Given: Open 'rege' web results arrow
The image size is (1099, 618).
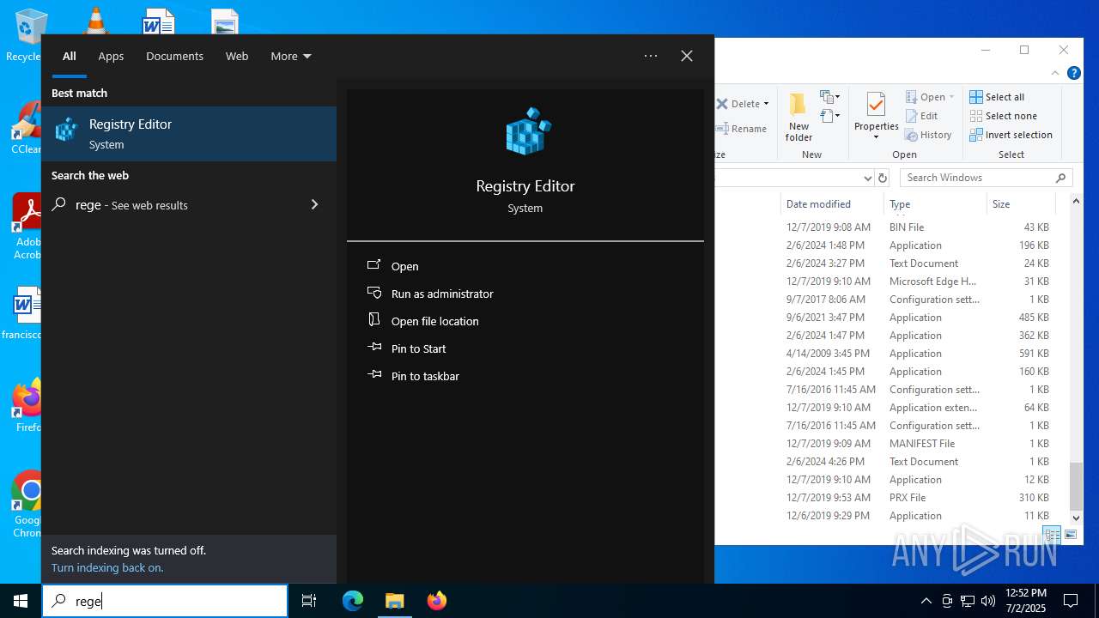Looking at the screenshot, I should pos(314,204).
